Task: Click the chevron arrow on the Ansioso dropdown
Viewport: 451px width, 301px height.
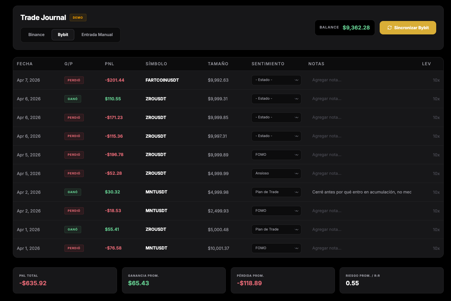Action: point(297,173)
